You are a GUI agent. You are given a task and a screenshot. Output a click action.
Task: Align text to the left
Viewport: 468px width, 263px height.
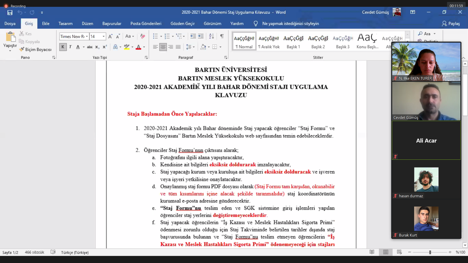coord(155,47)
